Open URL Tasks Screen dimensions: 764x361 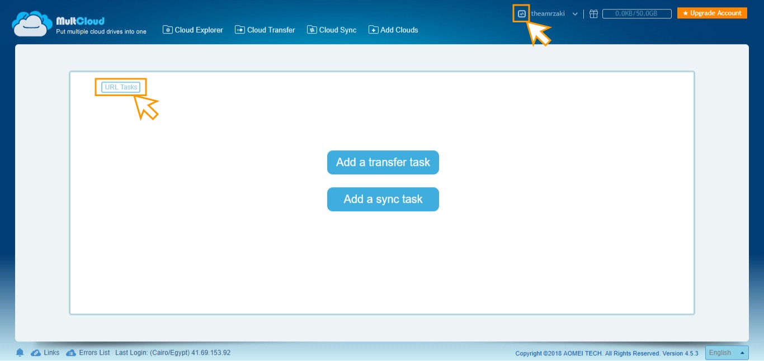tap(121, 87)
